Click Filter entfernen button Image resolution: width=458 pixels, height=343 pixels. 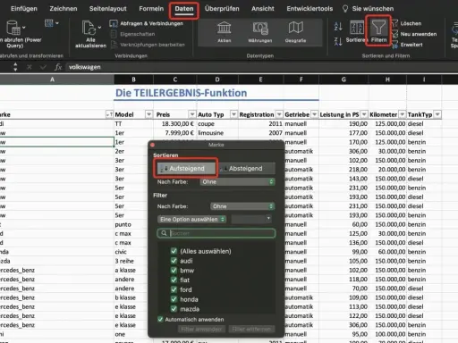click(251, 329)
